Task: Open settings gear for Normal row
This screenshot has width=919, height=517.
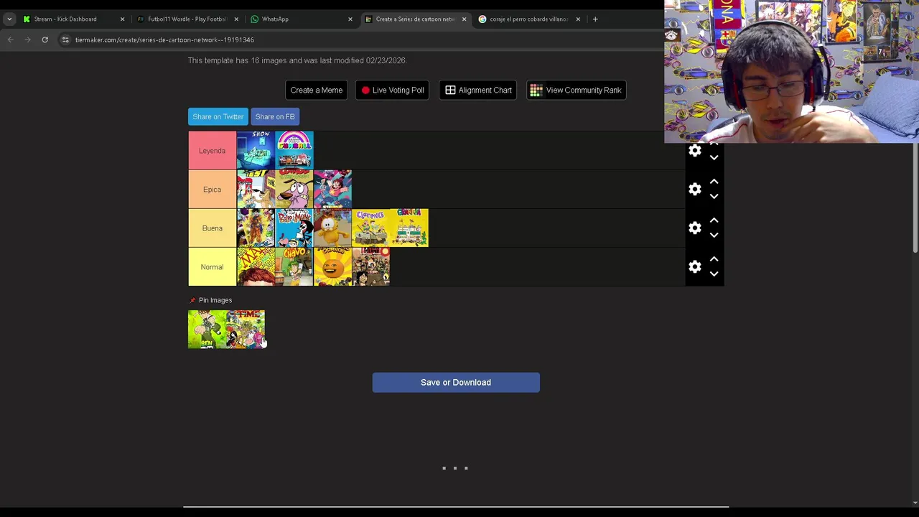Action: pyautogui.click(x=694, y=267)
